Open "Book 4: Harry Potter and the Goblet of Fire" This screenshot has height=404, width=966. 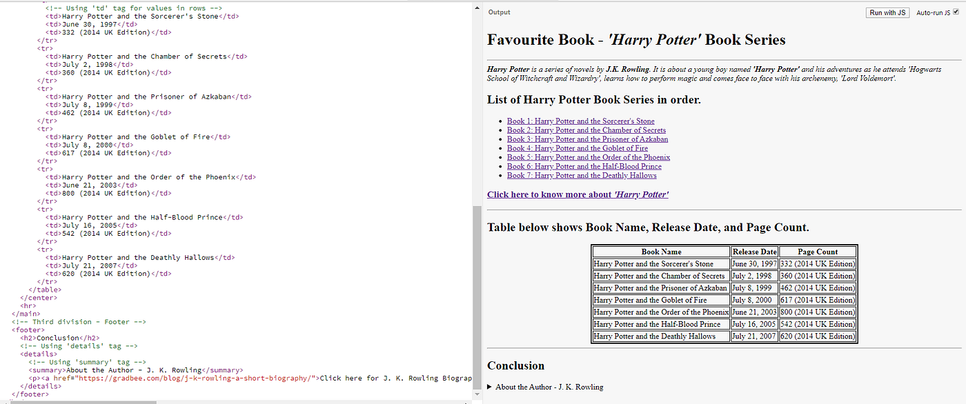[x=578, y=148]
